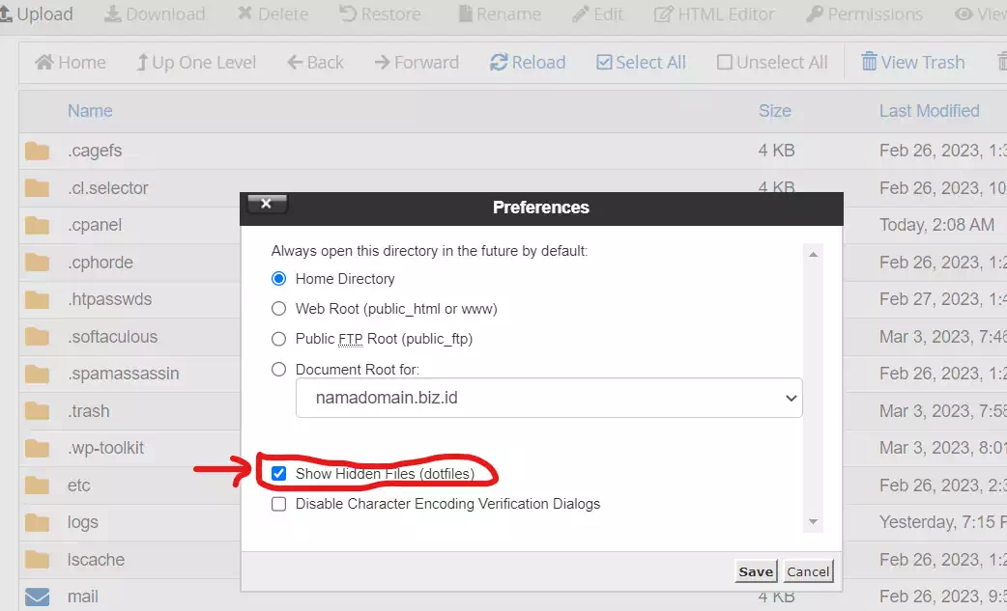
Task: Select the .softaculous folder icon
Action: 38,337
